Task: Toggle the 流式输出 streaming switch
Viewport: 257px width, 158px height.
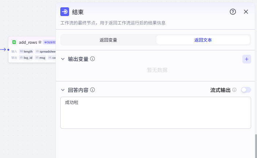Action: (x=246, y=90)
